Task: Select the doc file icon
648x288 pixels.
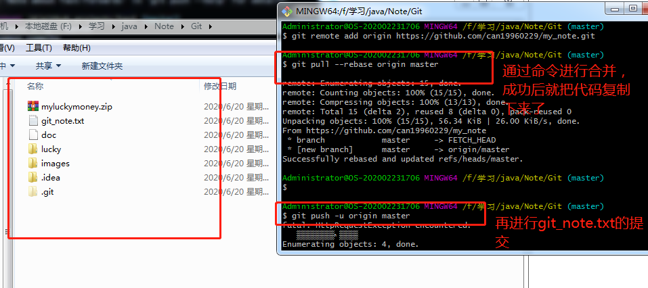Action: [33, 135]
